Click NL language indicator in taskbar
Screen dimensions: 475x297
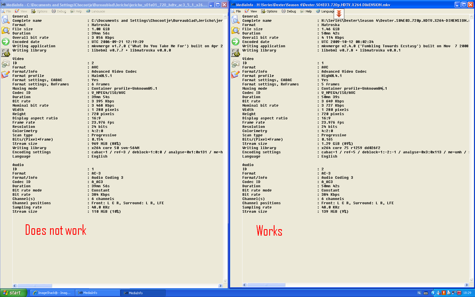(x=419, y=293)
